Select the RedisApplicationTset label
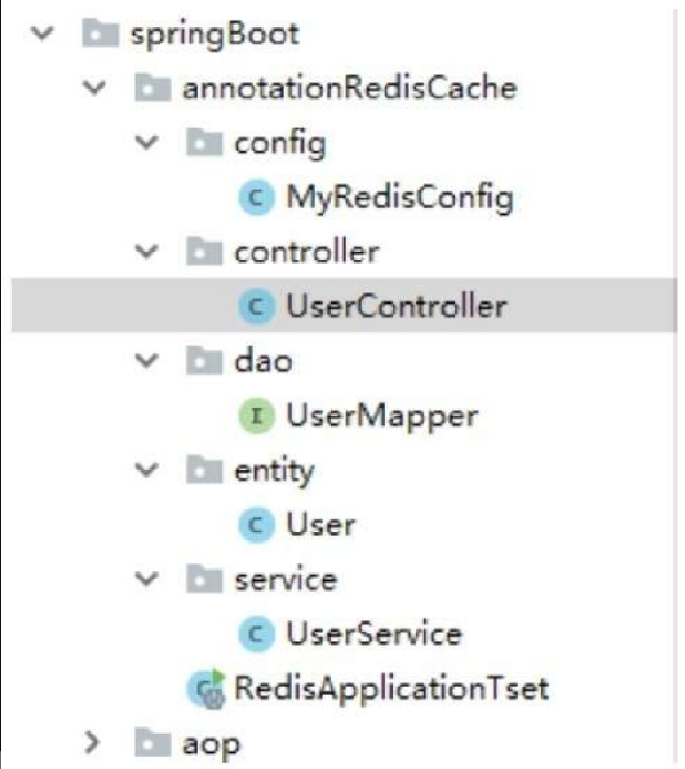The image size is (685, 769). click(x=391, y=688)
